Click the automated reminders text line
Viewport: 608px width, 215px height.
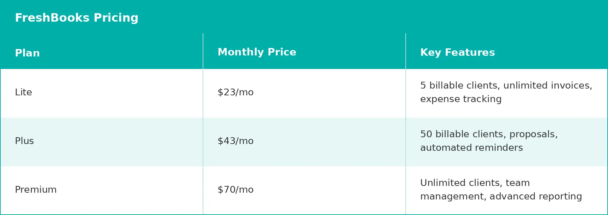point(472,148)
